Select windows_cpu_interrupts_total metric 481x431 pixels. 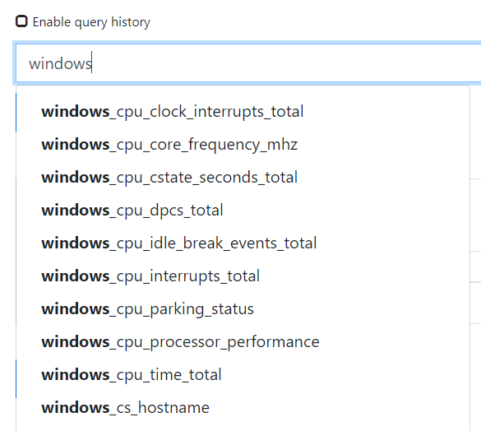[x=243, y=276]
